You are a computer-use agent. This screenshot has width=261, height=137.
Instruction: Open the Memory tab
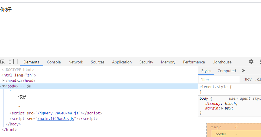[168, 62]
